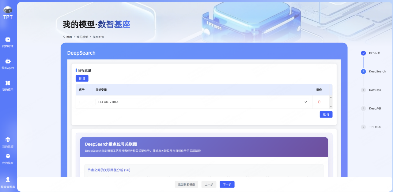Viewport: 393px width, 192px height.
Task: Click step 4 circle for DeepAGI
Action: (x=363, y=108)
